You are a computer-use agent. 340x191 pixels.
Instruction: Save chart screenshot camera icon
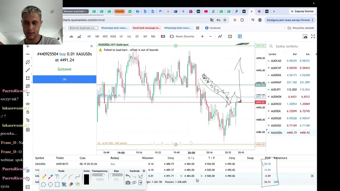[x=305, y=36]
